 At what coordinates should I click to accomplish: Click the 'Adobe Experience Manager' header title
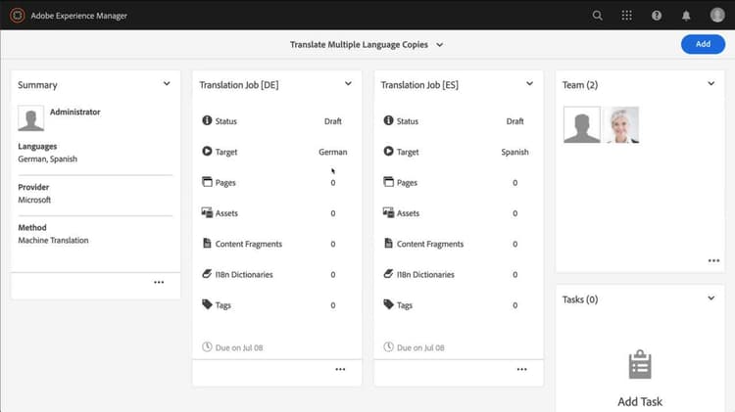(78, 16)
